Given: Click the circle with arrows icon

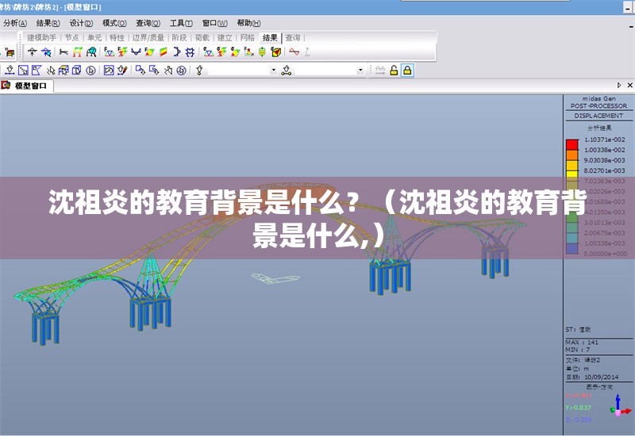Looking at the screenshot, I should click(182, 71).
